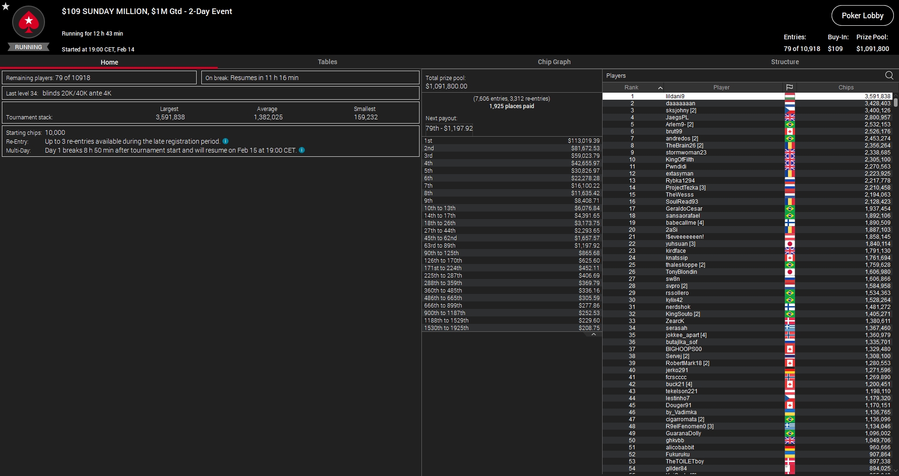Click the Last level 34 blinds box

[x=211, y=93]
